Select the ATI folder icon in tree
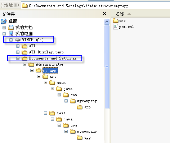Image resolution: width=170 pixels, height=143 pixels. pos(24,46)
